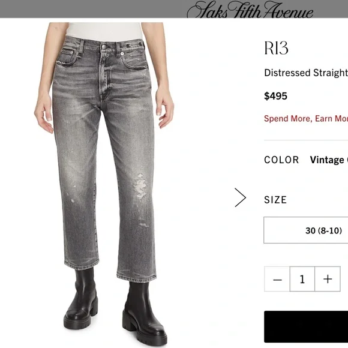The width and height of the screenshot is (348, 348).
Task: Focus the quantity field showing 1
Action: tap(302, 279)
